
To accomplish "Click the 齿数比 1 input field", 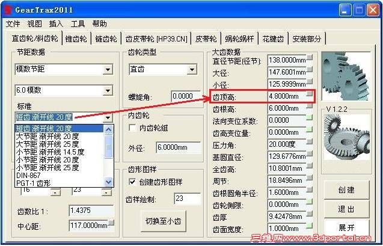I will tap(91, 211).
